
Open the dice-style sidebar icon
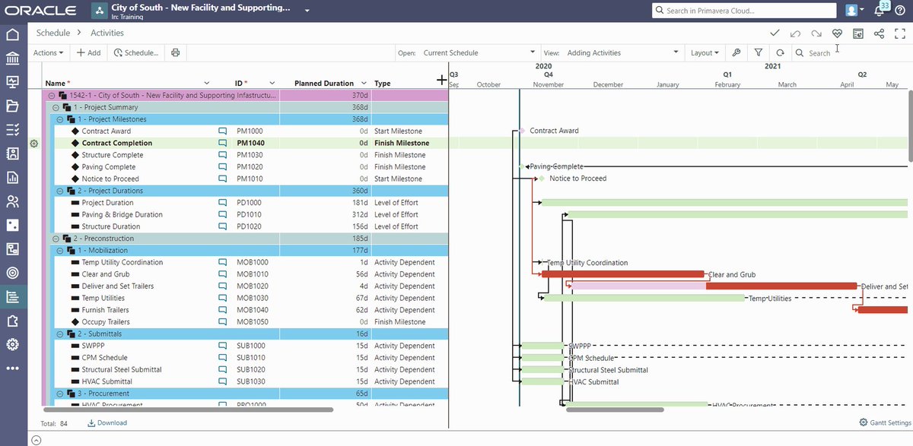tap(12, 225)
